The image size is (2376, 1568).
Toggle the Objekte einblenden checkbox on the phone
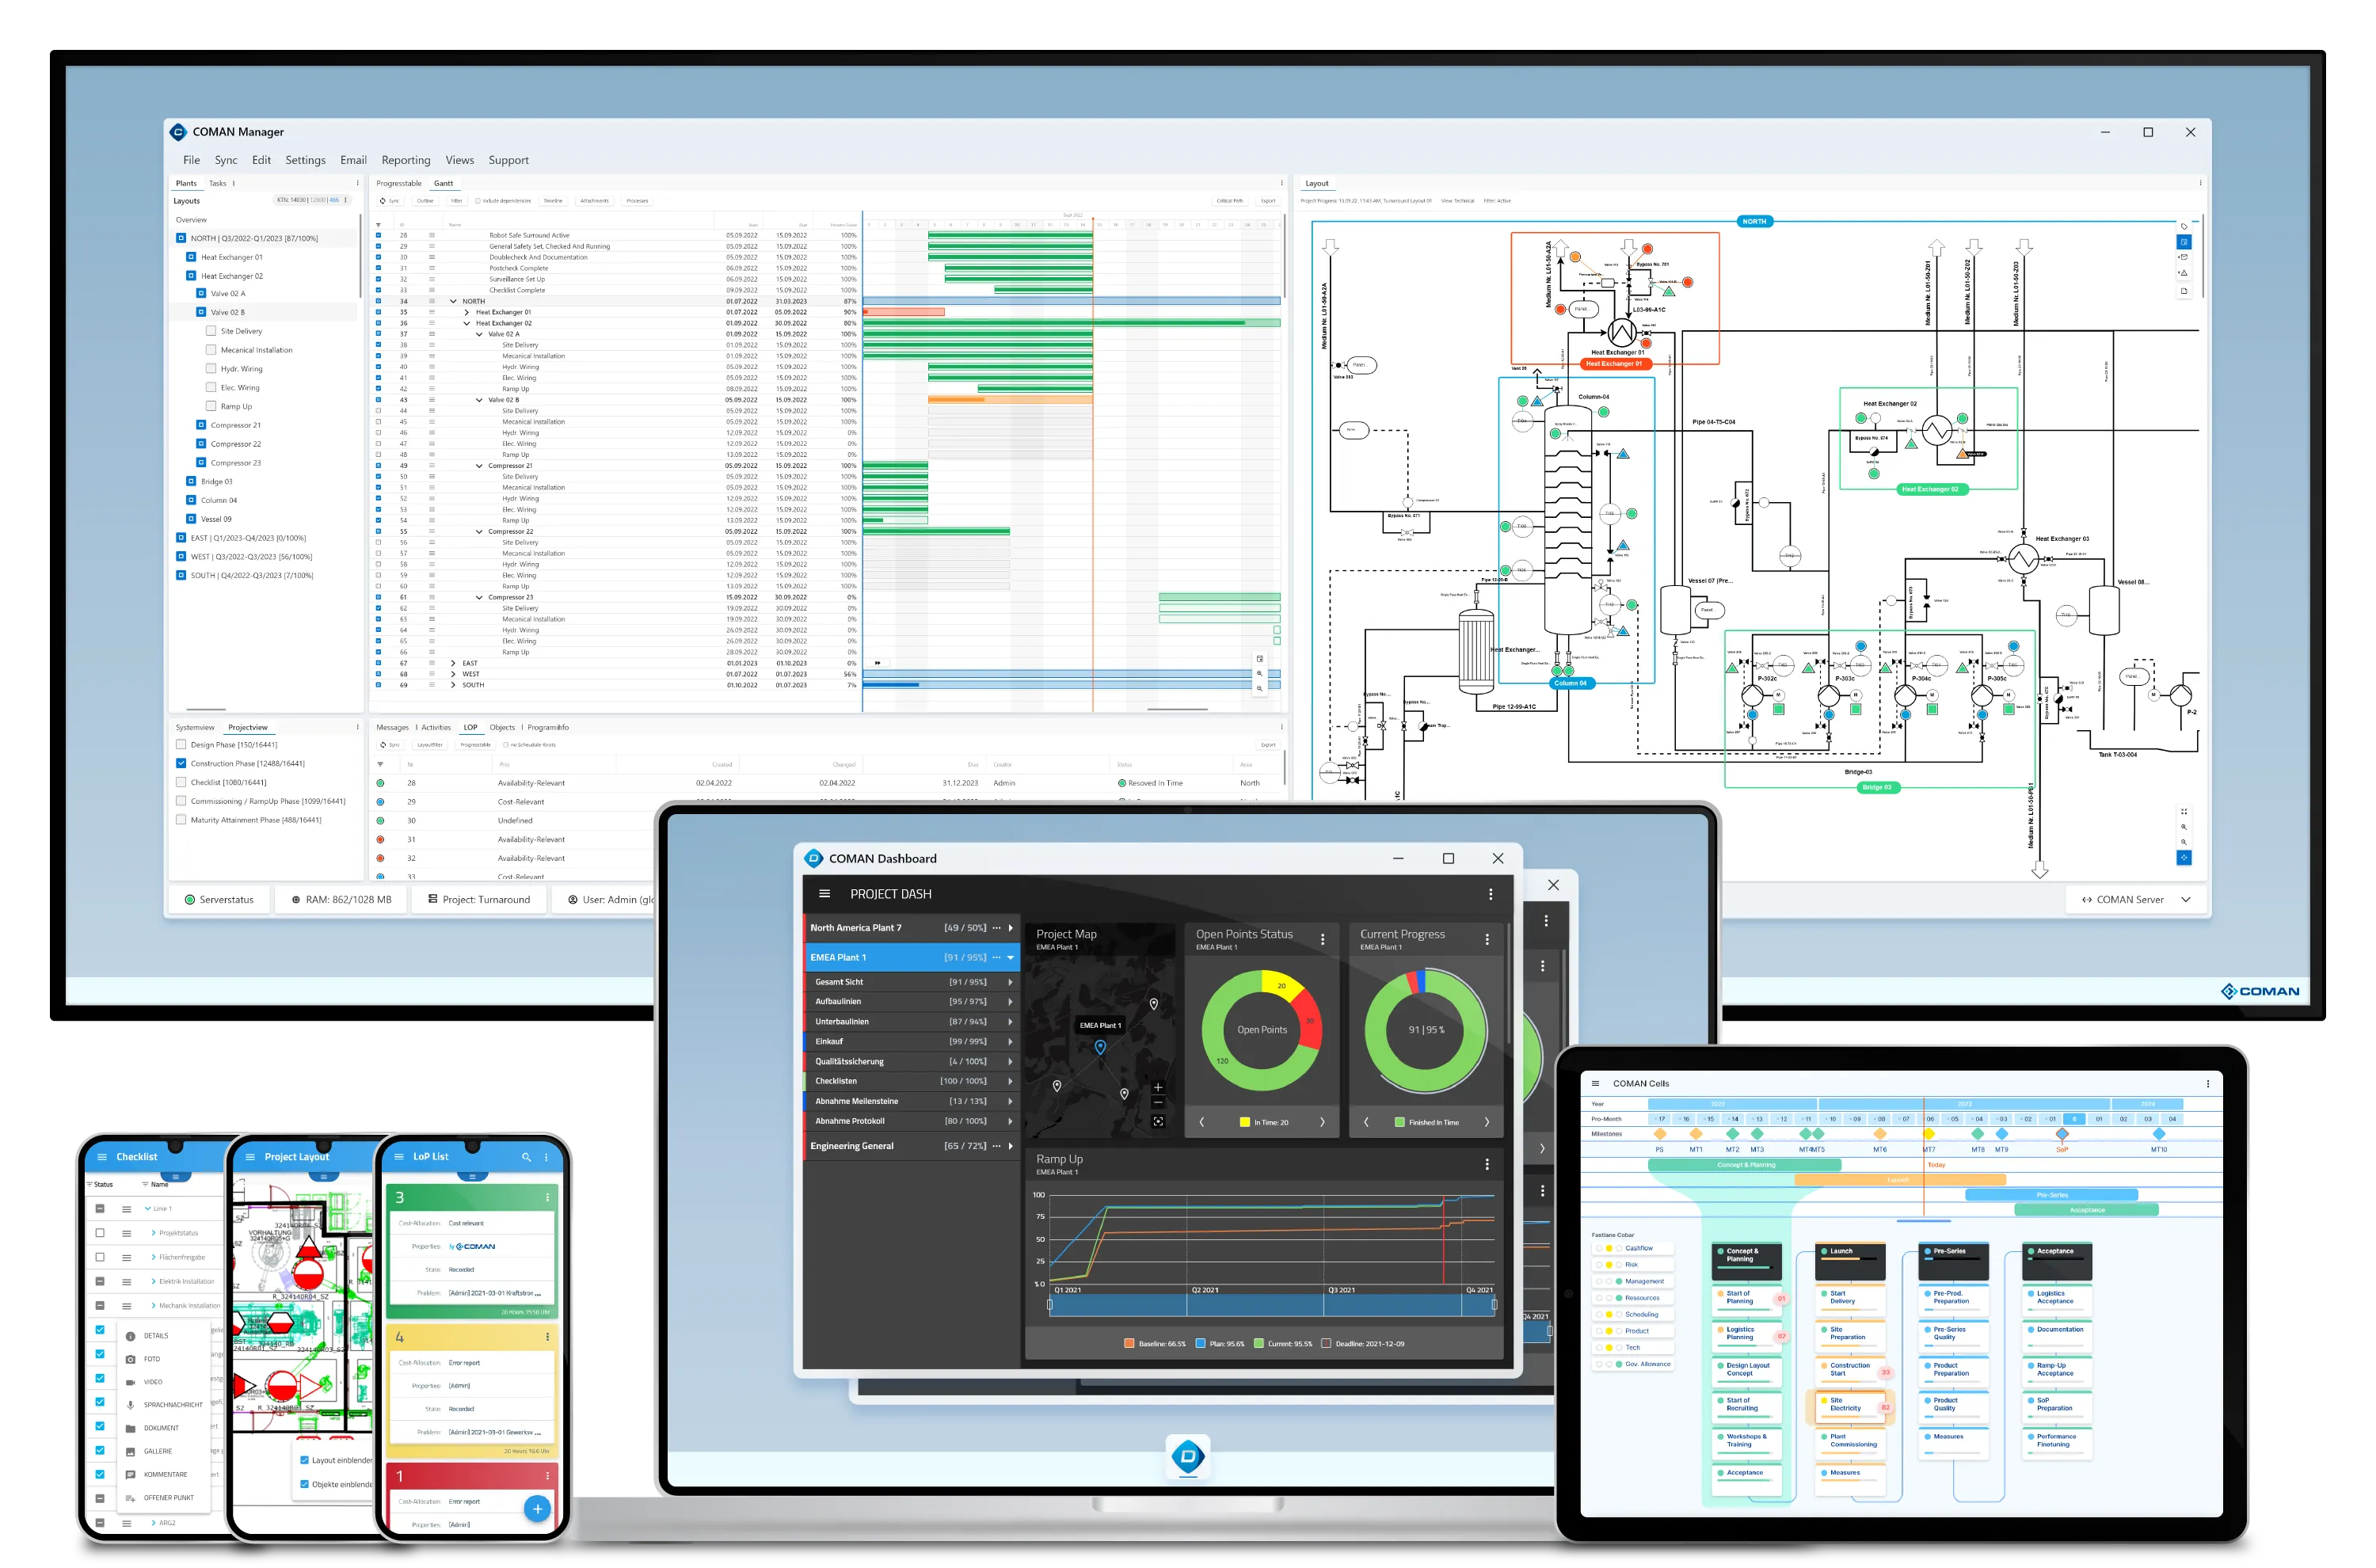pos(305,1484)
